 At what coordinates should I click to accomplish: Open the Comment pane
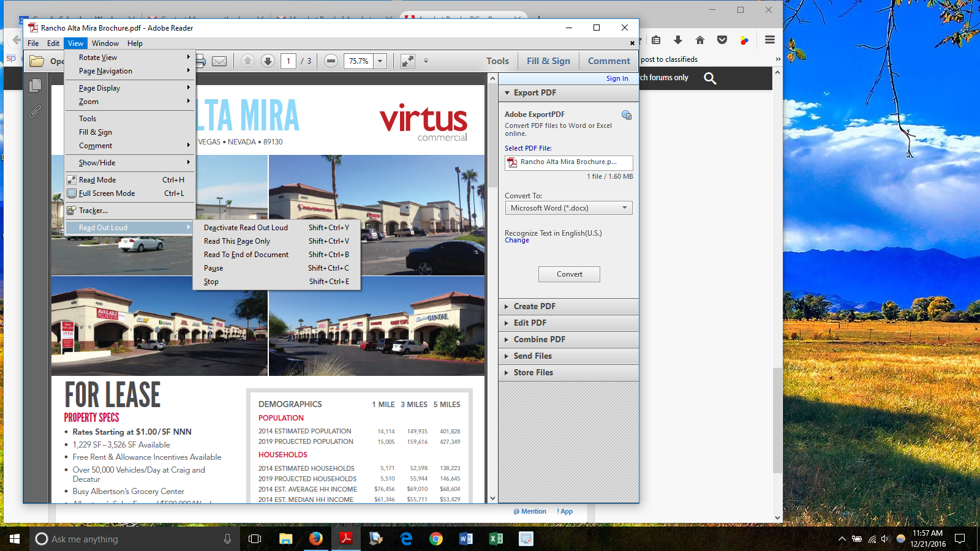(609, 61)
